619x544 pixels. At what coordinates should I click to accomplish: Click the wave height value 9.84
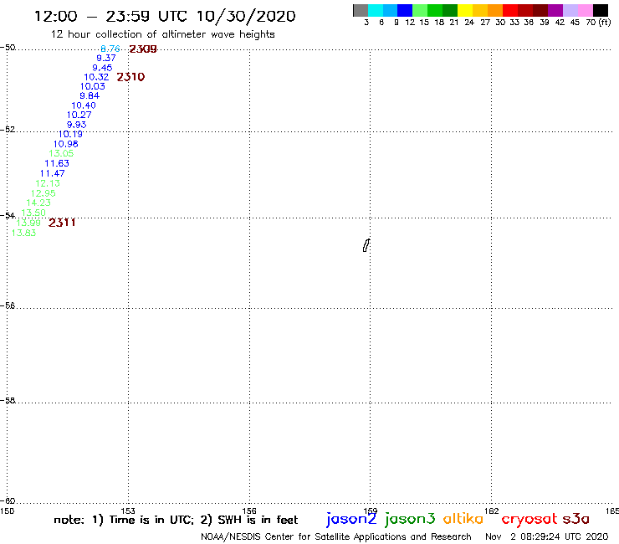pos(90,95)
